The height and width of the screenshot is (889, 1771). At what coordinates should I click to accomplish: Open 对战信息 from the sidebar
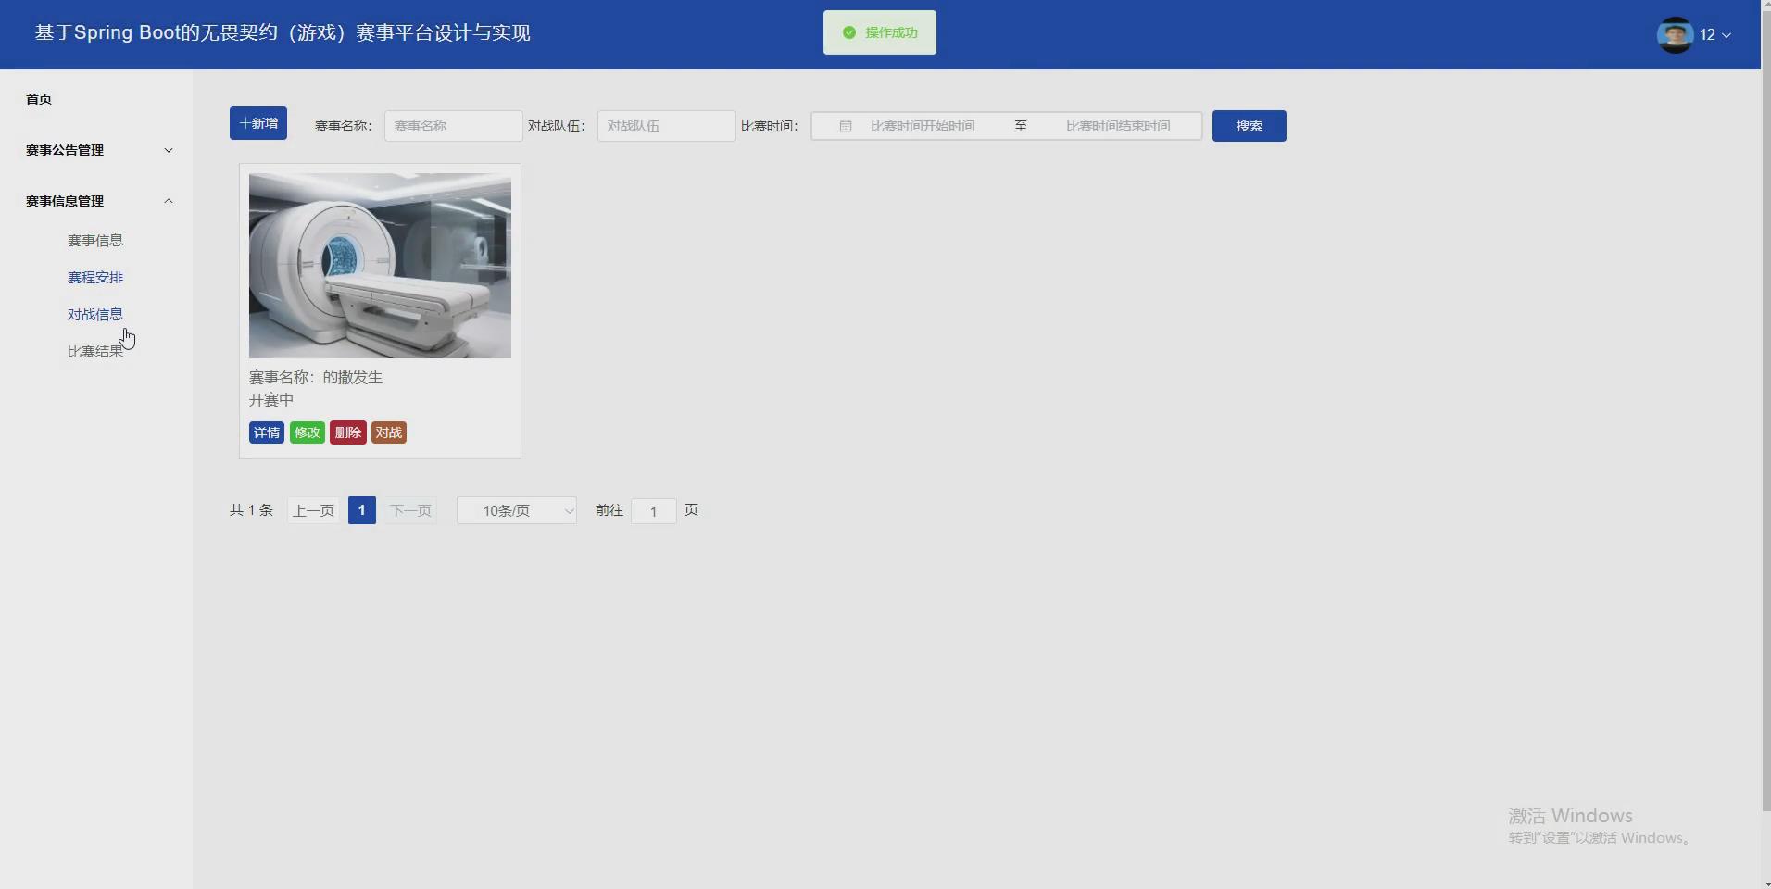point(96,314)
